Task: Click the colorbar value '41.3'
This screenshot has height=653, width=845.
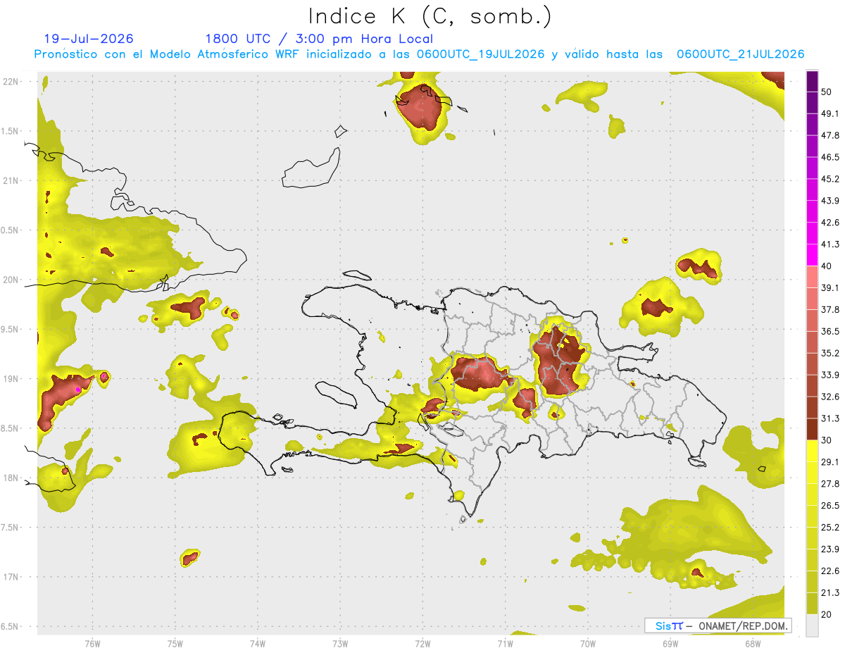Action: 830,244
